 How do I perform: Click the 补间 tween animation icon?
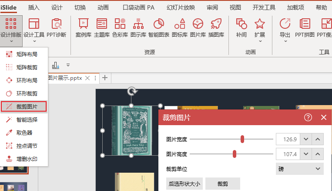point(241,28)
